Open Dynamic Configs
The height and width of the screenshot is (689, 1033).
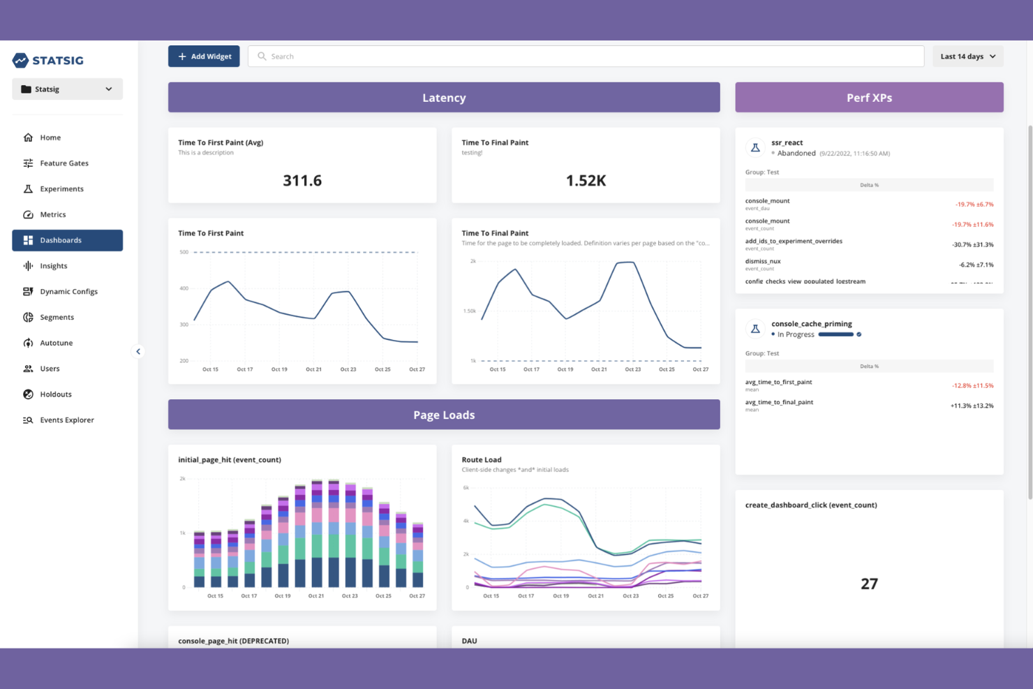(67, 292)
